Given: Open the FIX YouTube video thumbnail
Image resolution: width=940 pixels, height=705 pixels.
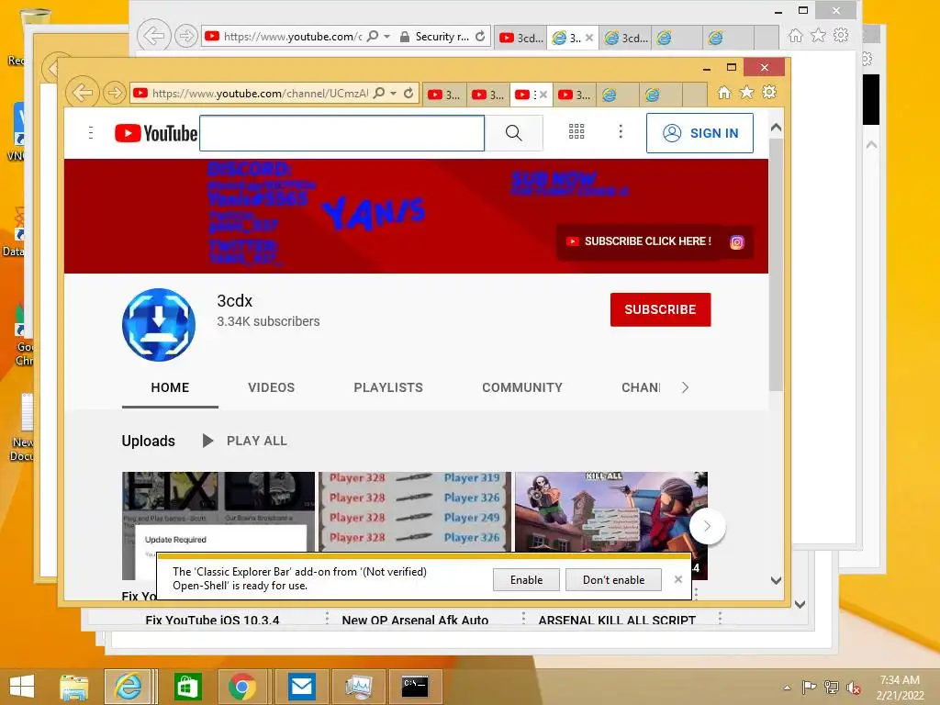Looking at the screenshot, I should [x=218, y=512].
